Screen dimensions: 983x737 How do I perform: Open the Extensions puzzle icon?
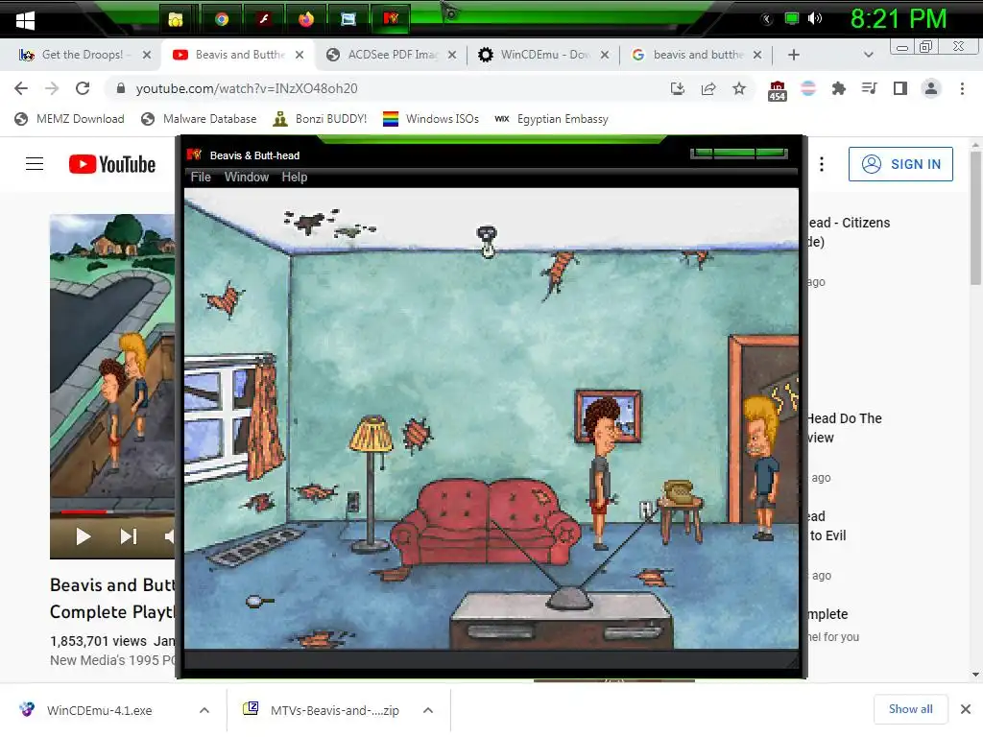838,88
